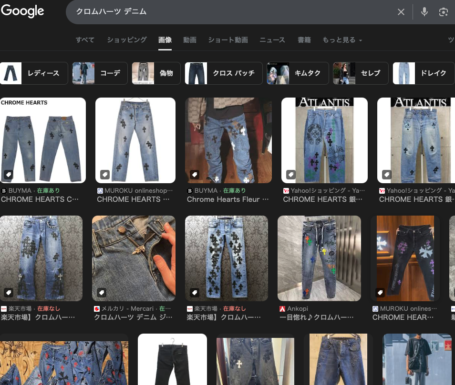Switch to the ショッピング tab
Image resolution: width=455 pixels, height=385 pixels.
coord(127,40)
